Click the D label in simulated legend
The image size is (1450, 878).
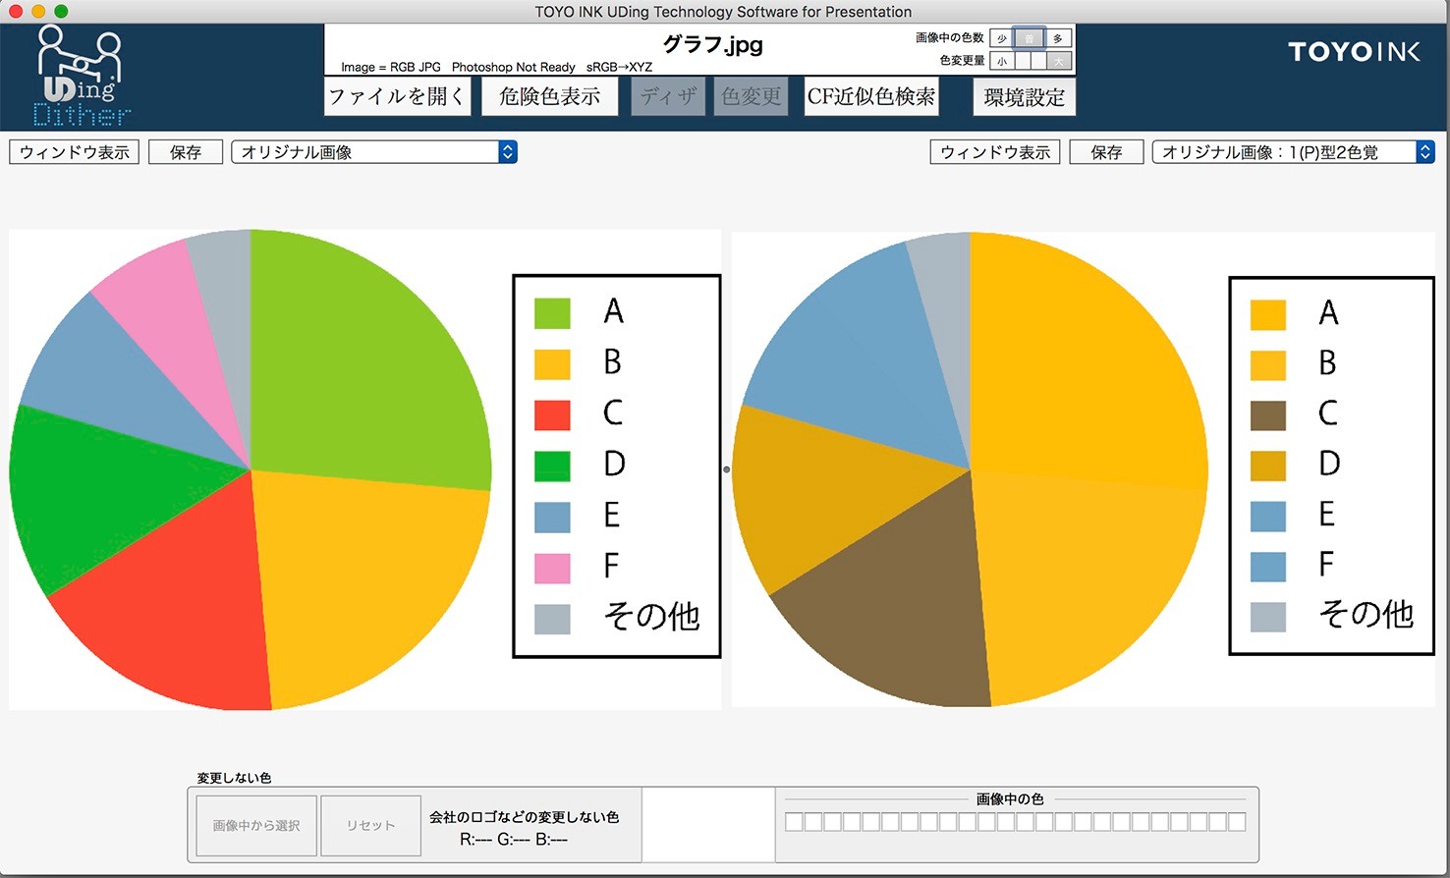pyautogui.click(x=1329, y=463)
